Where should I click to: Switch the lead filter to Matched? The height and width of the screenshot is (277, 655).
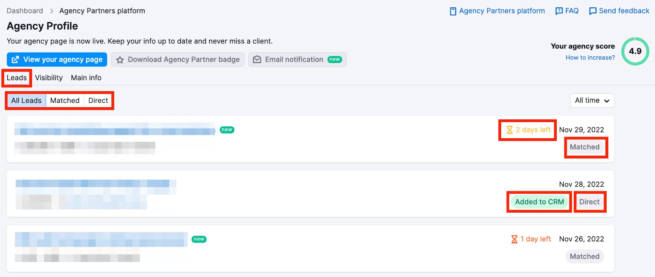pyautogui.click(x=65, y=101)
